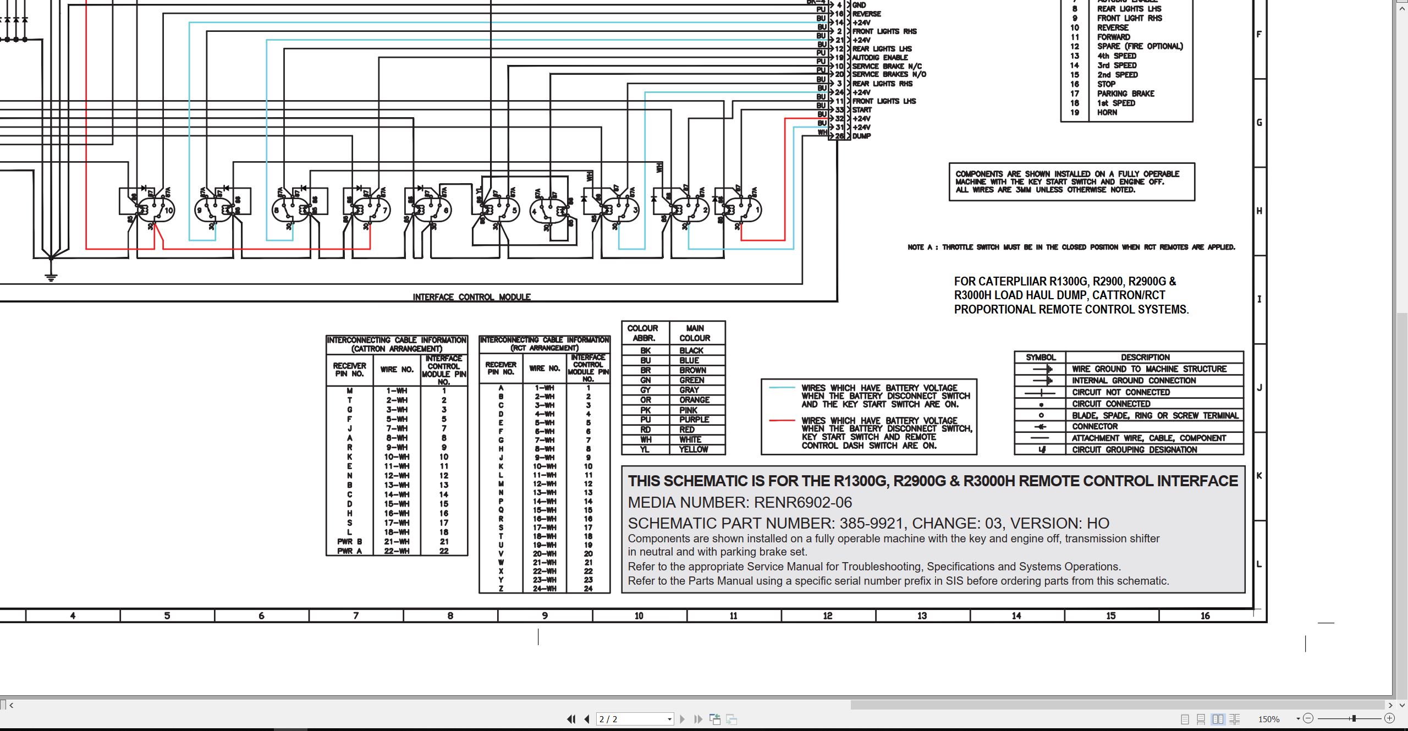1408x731 pixels.
Task: Click the relay number 1 symbol
Action: pos(743,210)
